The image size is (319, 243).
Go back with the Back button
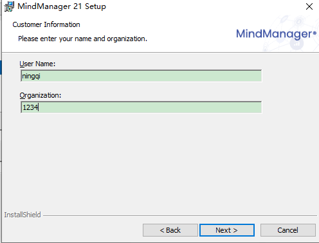[170, 230]
